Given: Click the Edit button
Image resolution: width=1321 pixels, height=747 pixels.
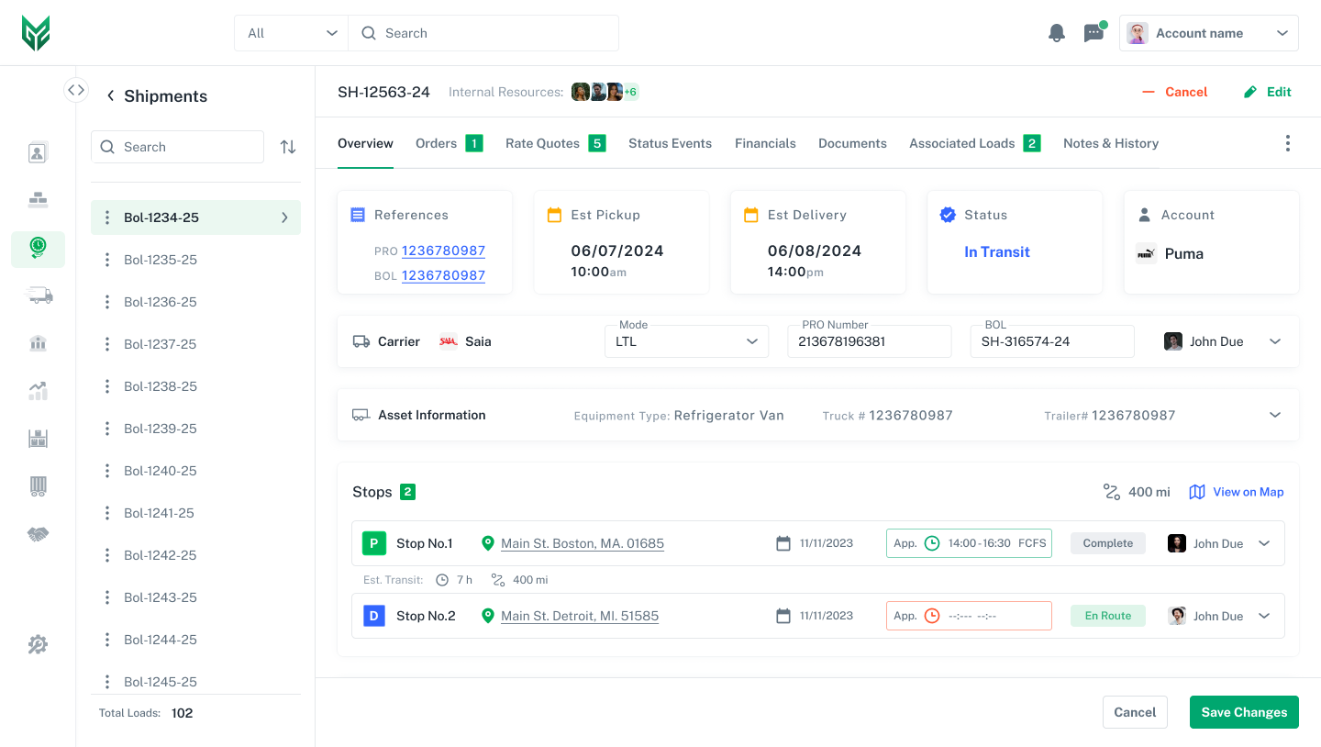Looking at the screenshot, I should [x=1268, y=92].
